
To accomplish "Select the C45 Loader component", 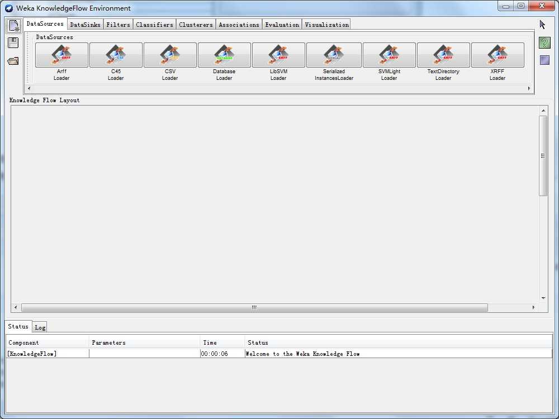I will tap(116, 55).
